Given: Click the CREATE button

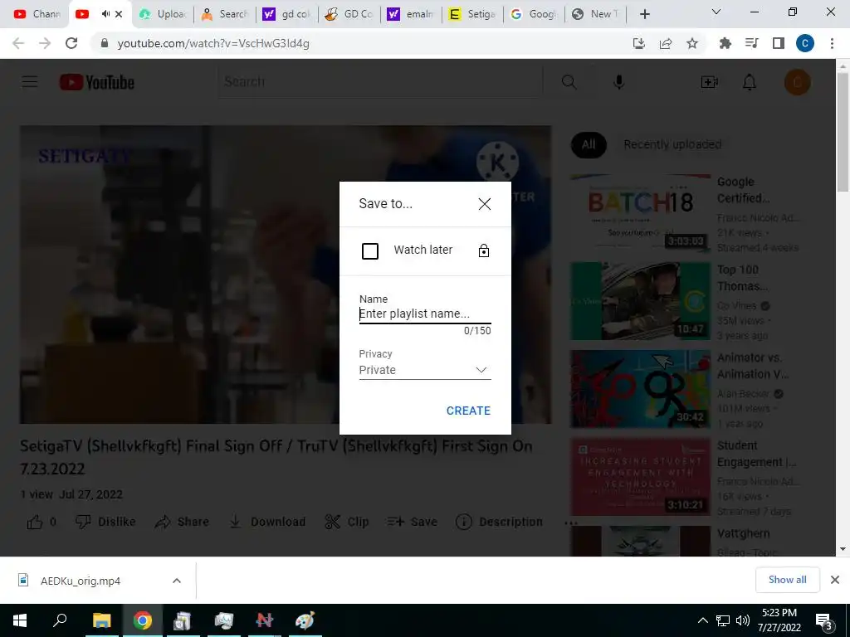Looking at the screenshot, I should pos(468,411).
